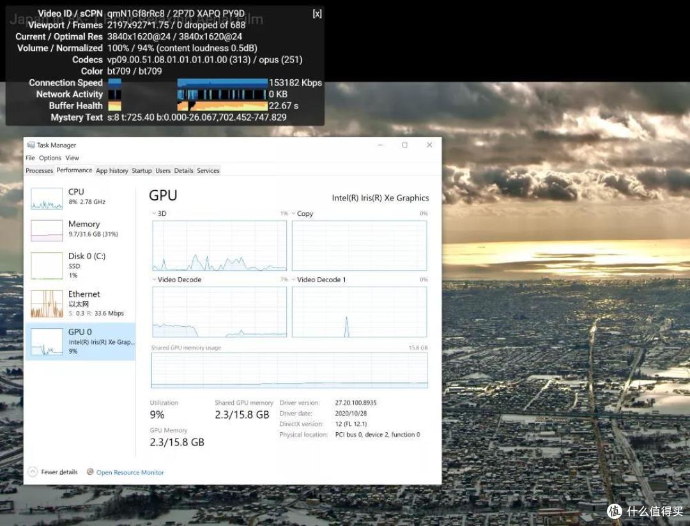This screenshot has width=690, height=526.
Task: Click the 9% Utilization value
Action: coord(157,415)
